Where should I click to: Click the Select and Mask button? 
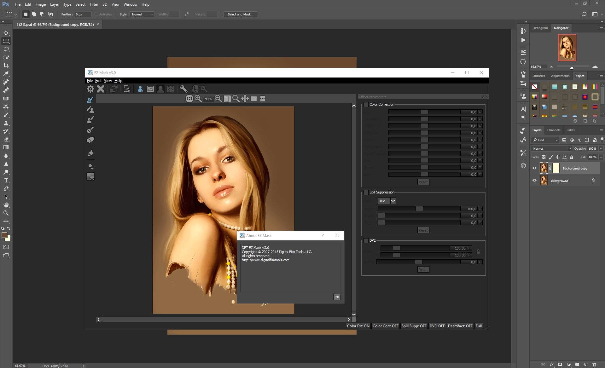click(241, 14)
